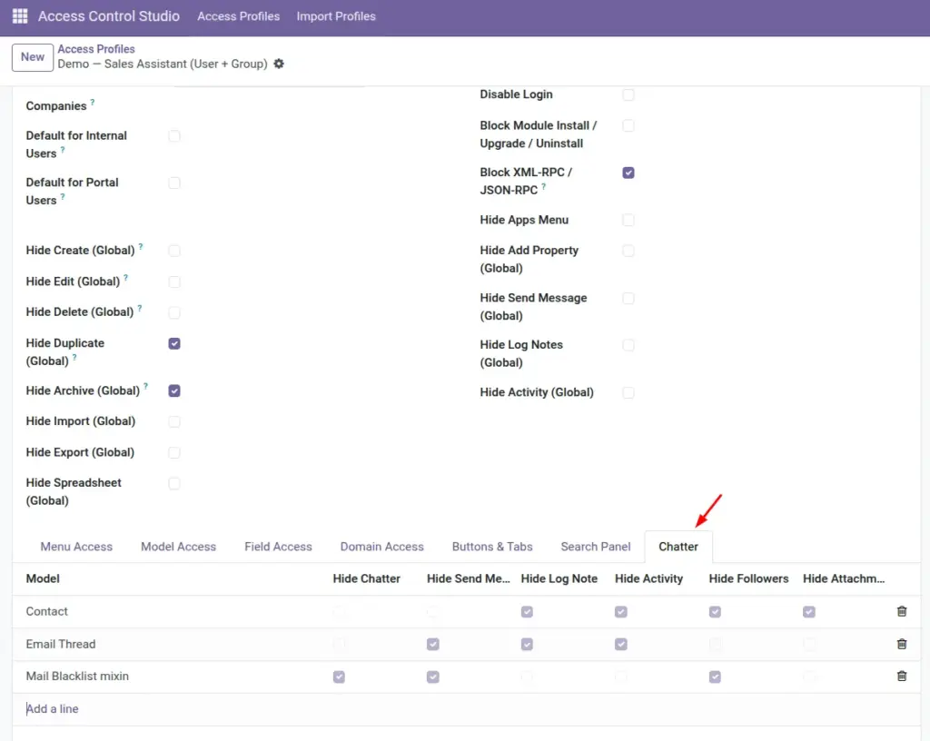Screen dimensions: 930x741
Task: Switch to the Menu Access tab
Action: pyautogui.click(x=76, y=547)
